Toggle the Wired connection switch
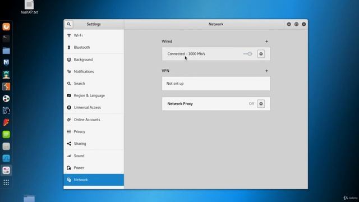 (247, 54)
